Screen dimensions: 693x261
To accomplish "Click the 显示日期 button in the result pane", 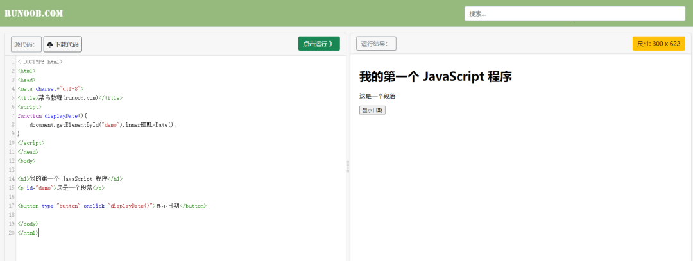I will 373,110.
